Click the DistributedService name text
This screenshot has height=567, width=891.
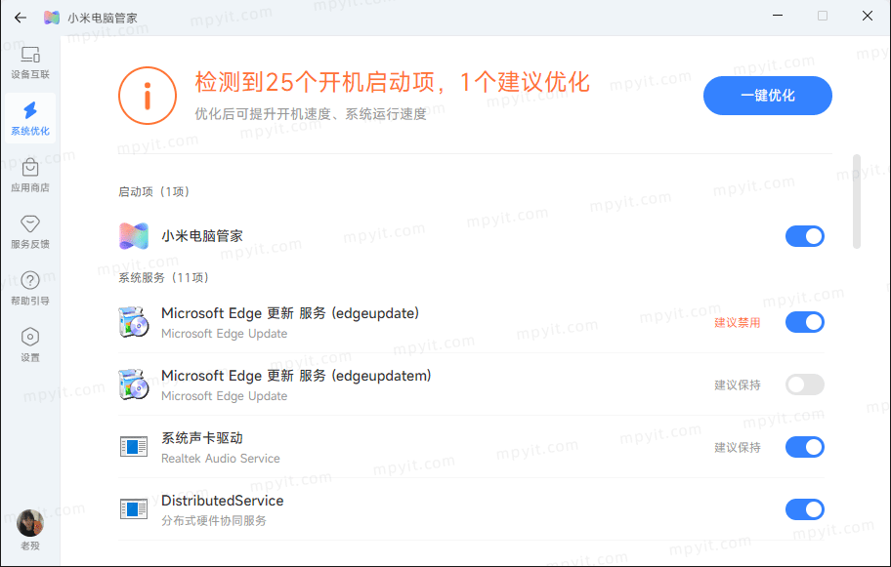(x=222, y=501)
